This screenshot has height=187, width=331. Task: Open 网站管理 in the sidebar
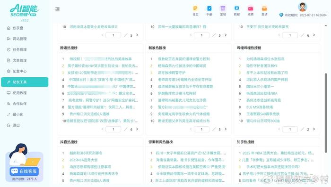pos(20,39)
